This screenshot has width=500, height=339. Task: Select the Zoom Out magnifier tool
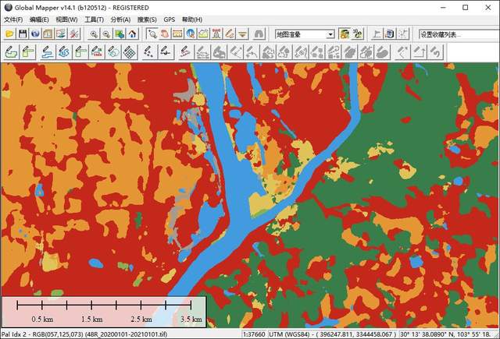[x=106, y=34]
